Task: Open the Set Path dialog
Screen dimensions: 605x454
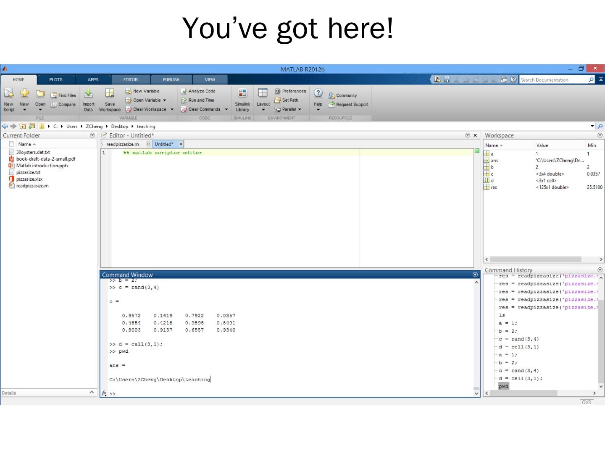Action: 286,100
